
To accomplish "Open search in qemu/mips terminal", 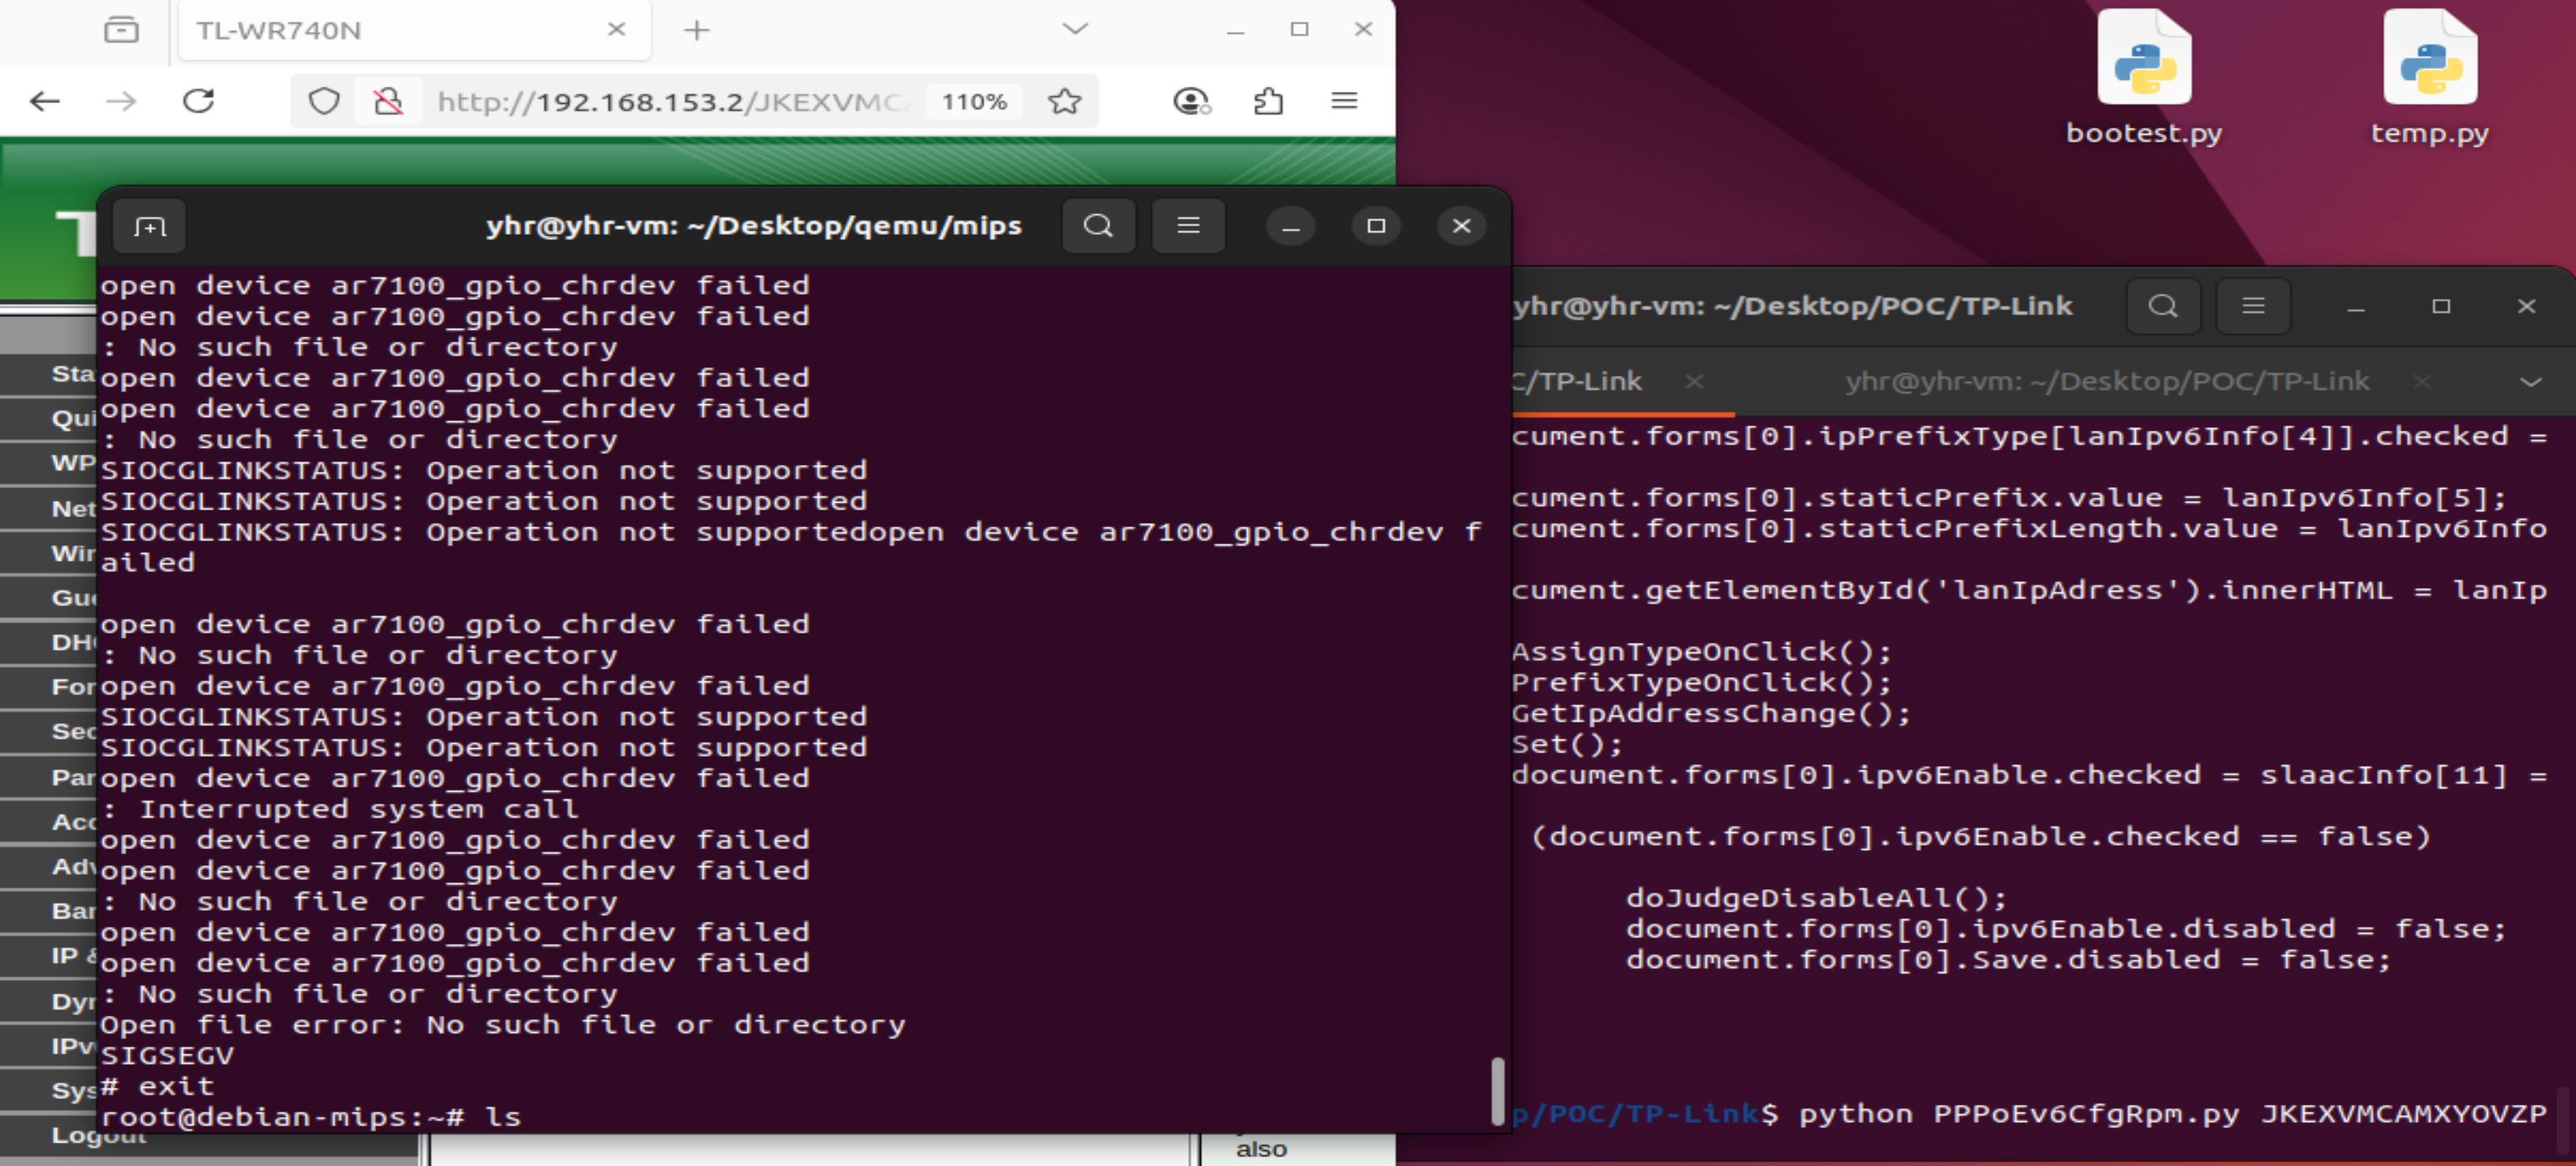I will point(1098,226).
